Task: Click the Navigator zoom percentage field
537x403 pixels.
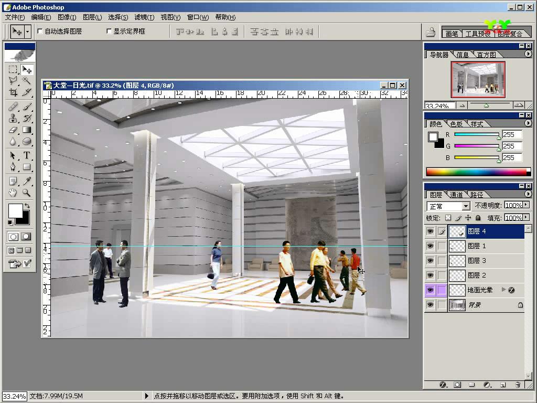Action: tap(439, 106)
